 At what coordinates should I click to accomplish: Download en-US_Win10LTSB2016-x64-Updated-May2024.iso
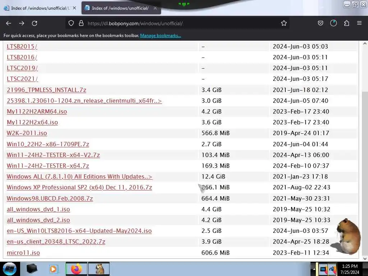[79, 231]
